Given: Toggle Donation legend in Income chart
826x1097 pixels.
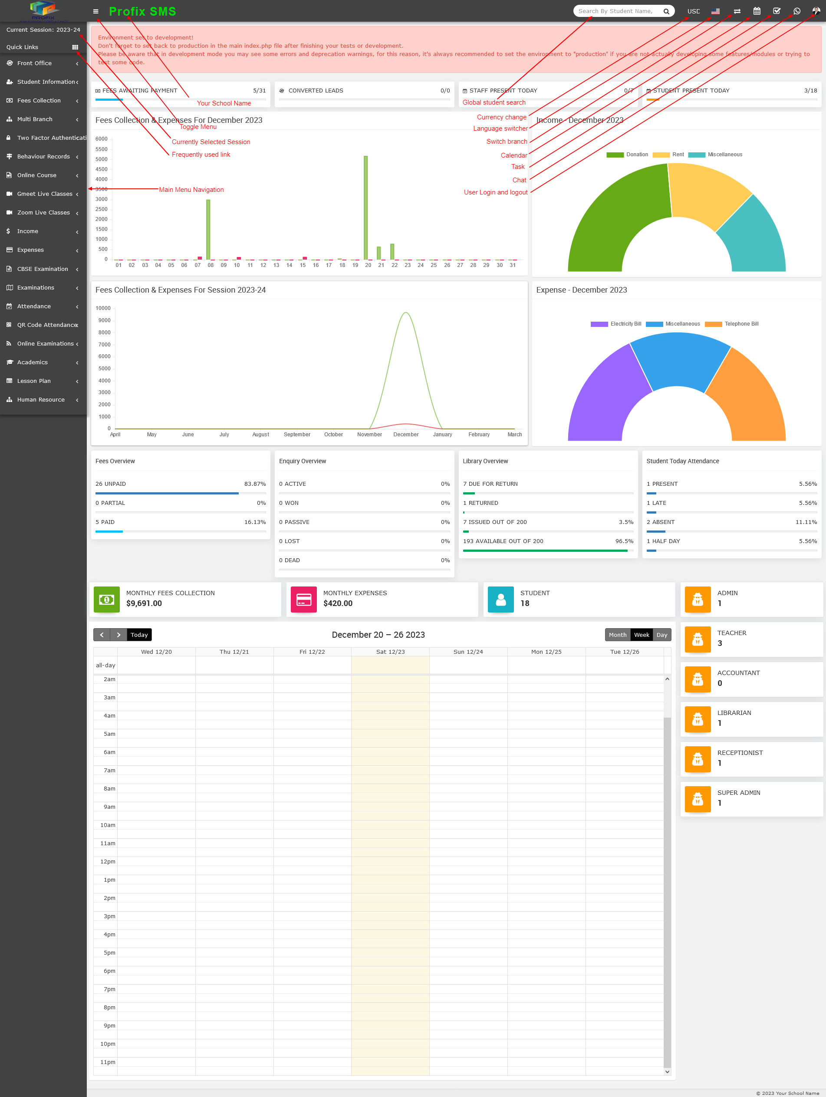Looking at the screenshot, I should pyautogui.click(x=627, y=155).
